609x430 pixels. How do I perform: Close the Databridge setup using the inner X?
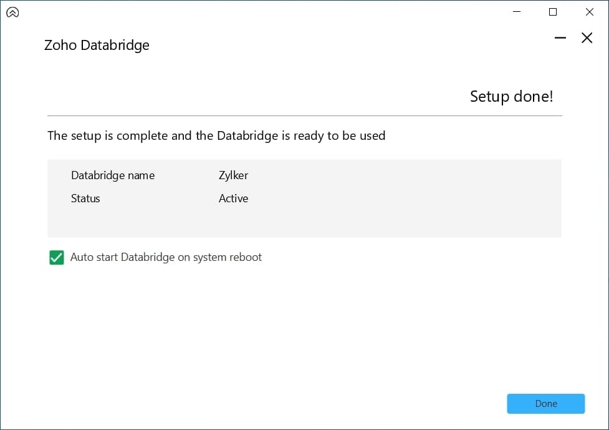[x=587, y=38]
